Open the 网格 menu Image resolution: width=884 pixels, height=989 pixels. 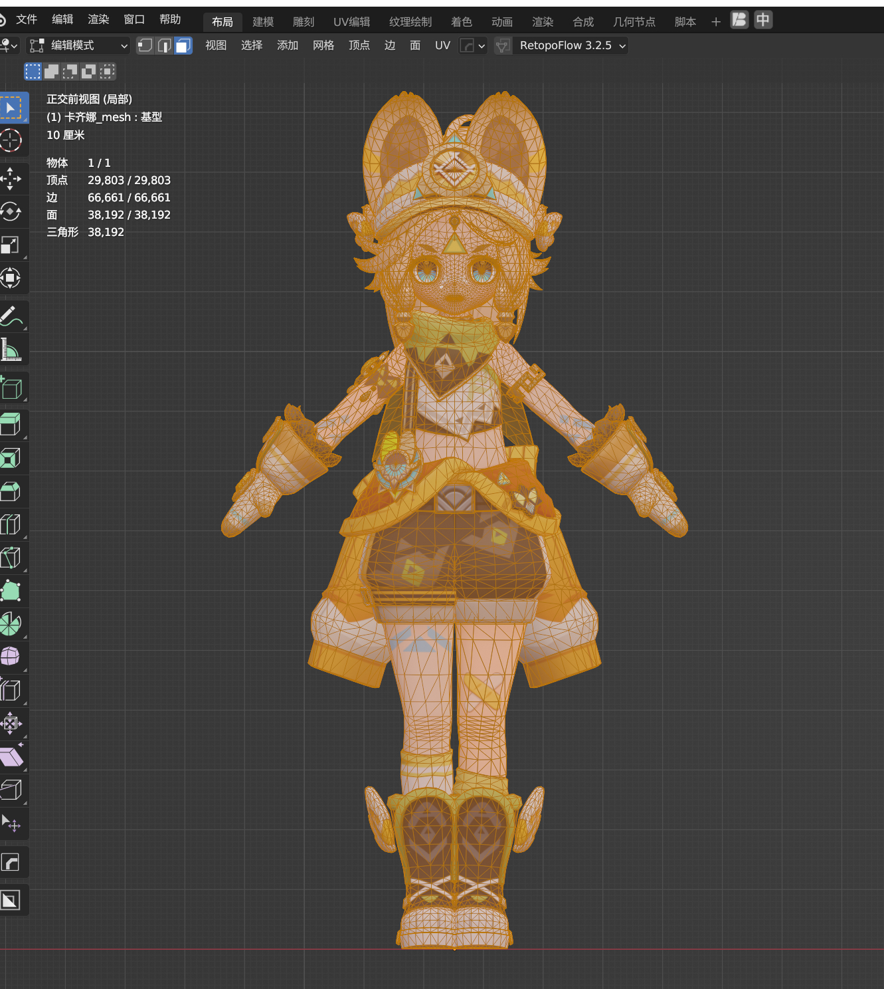[x=323, y=45]
